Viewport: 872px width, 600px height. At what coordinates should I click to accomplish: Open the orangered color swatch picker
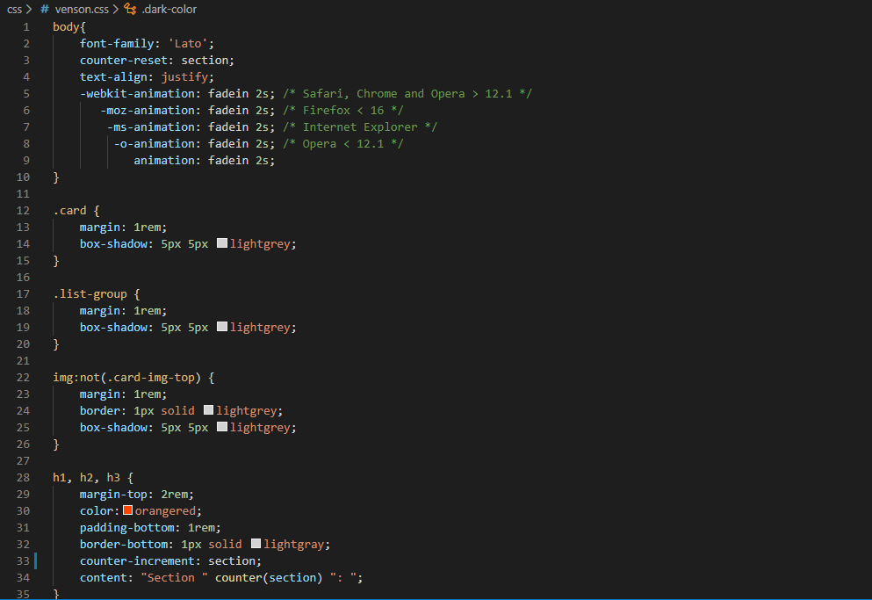[x=127, y=510]
